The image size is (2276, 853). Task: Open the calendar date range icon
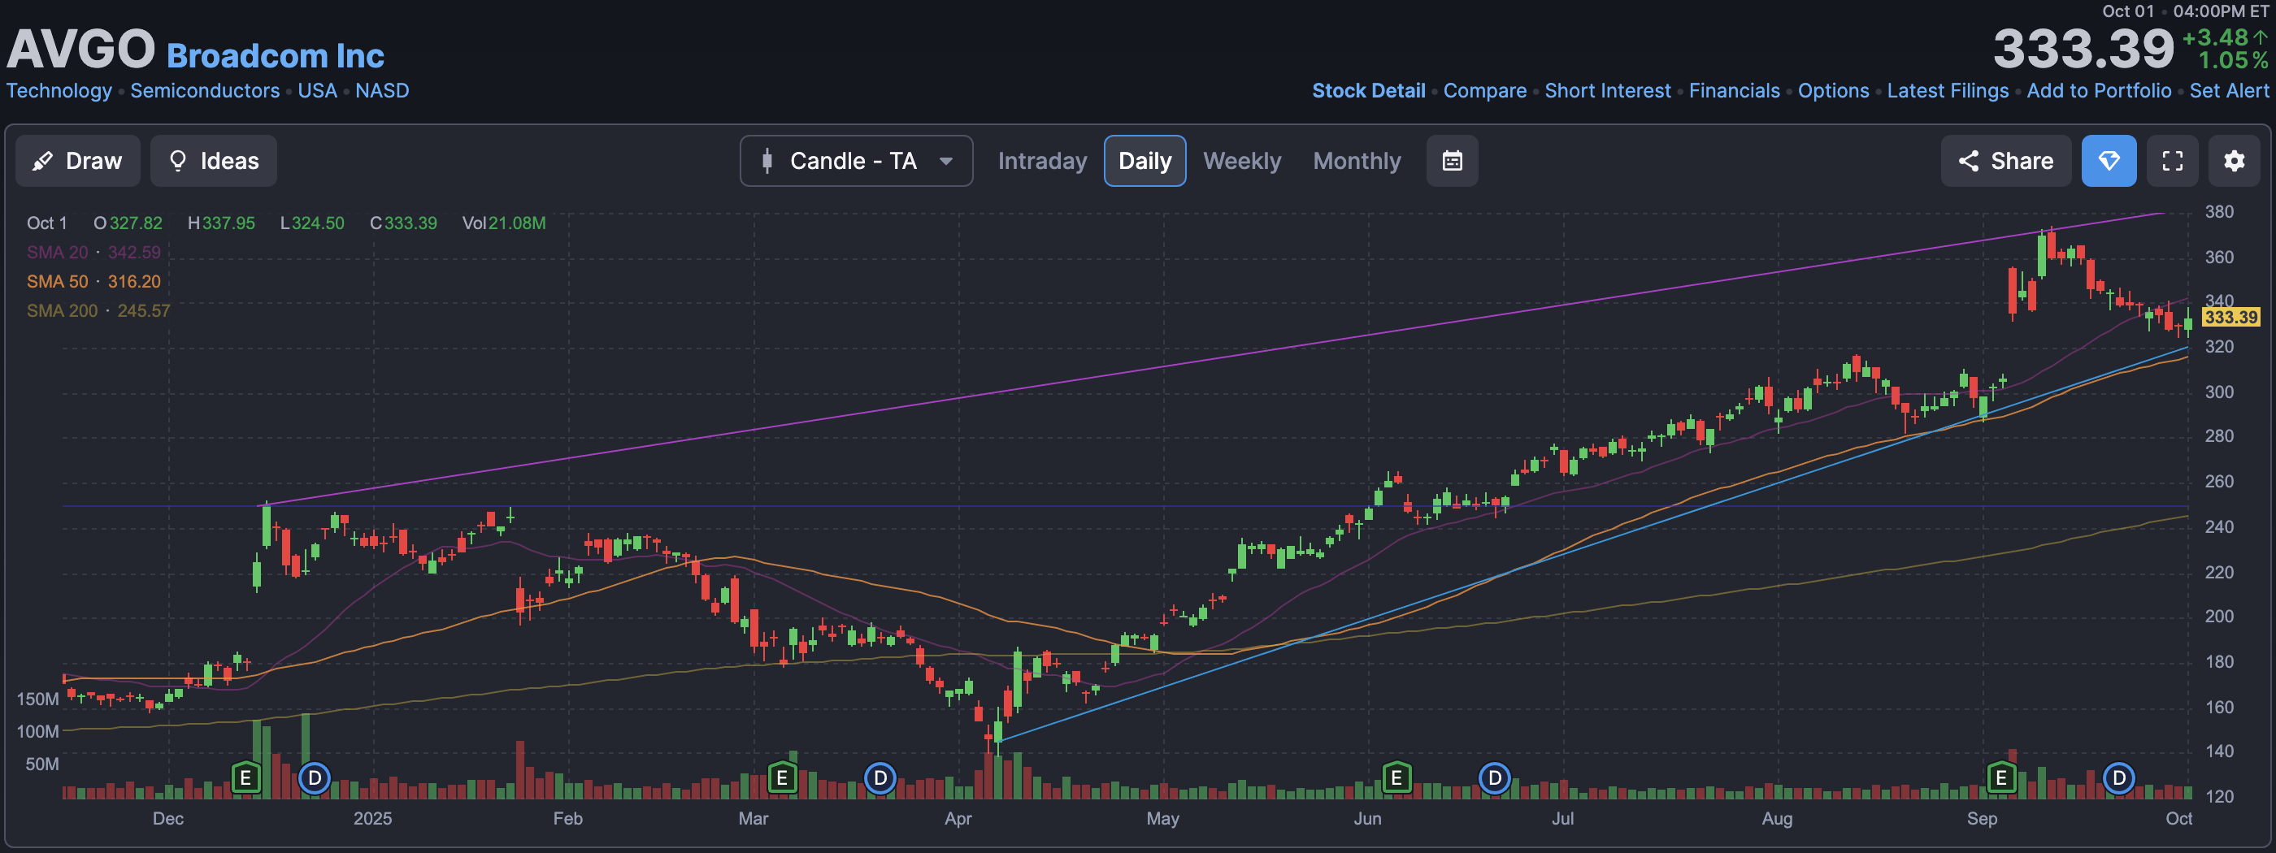[x=1452, y=161]
